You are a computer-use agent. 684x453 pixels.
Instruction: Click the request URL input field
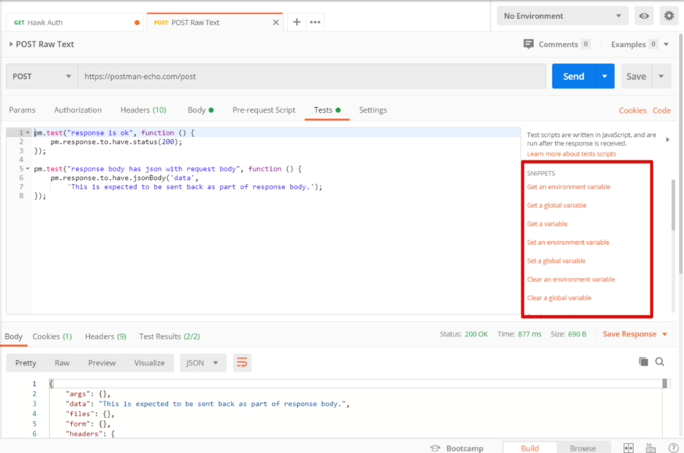[311, 77]
